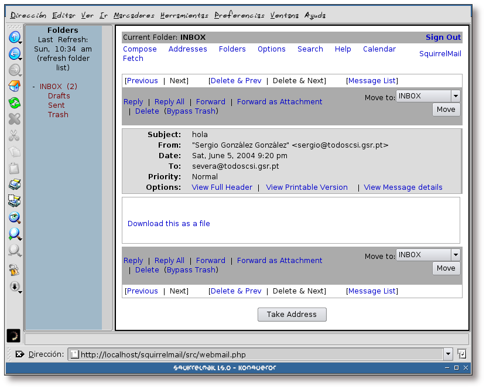Reload the page with green refresh icon
Screen dimensions: 486x389
[14, 103]
